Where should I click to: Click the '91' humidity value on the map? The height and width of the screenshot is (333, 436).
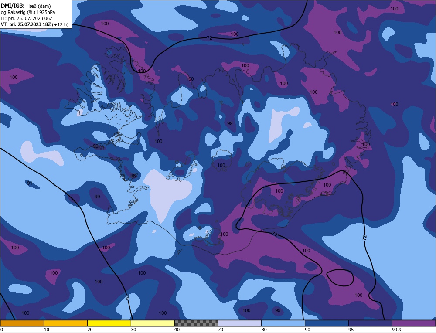30,183
